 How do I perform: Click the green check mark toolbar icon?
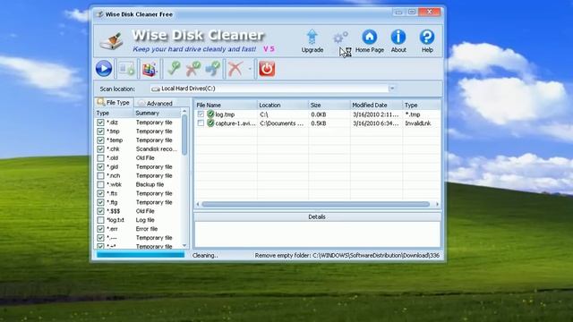click(174, 68)
